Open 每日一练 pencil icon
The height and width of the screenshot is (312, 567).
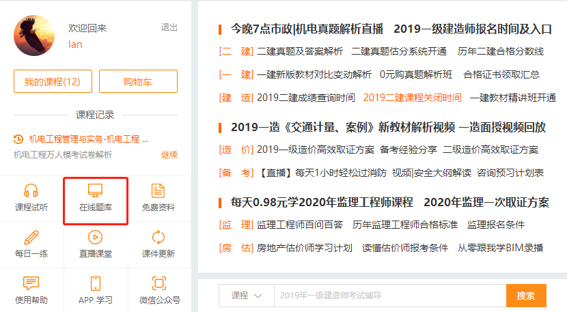(31, 238)
